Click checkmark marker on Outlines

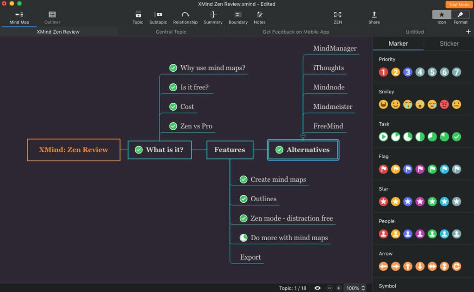pos(243,199)
